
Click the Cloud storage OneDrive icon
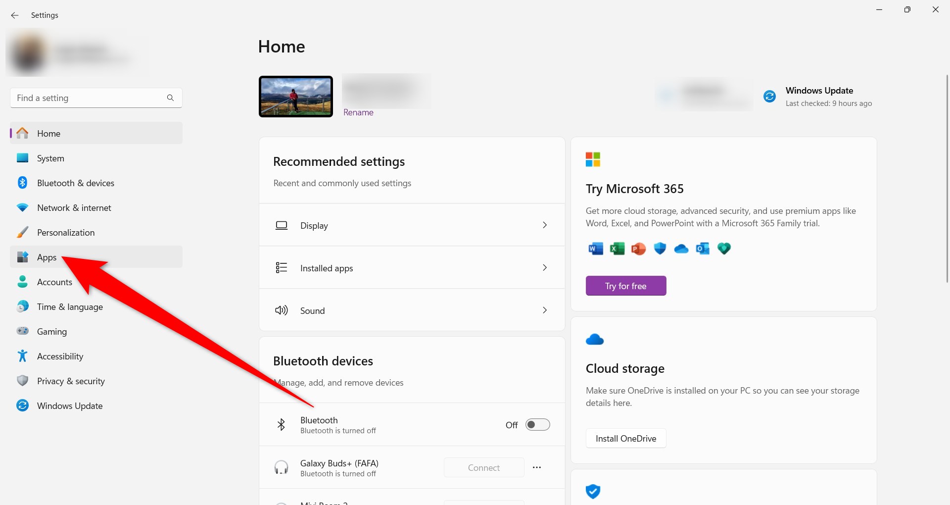coord(595,340)
